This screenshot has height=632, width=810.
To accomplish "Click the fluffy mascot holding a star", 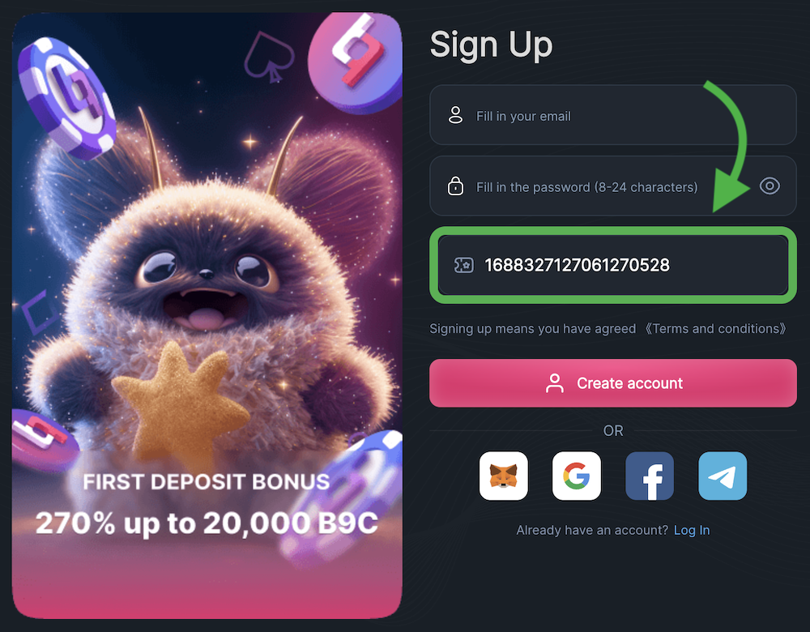I will pyautogui.click(x=207, y=289).
